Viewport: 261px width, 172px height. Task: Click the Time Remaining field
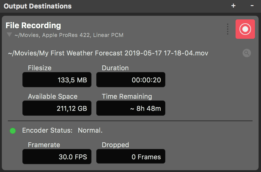click(131, 108)
